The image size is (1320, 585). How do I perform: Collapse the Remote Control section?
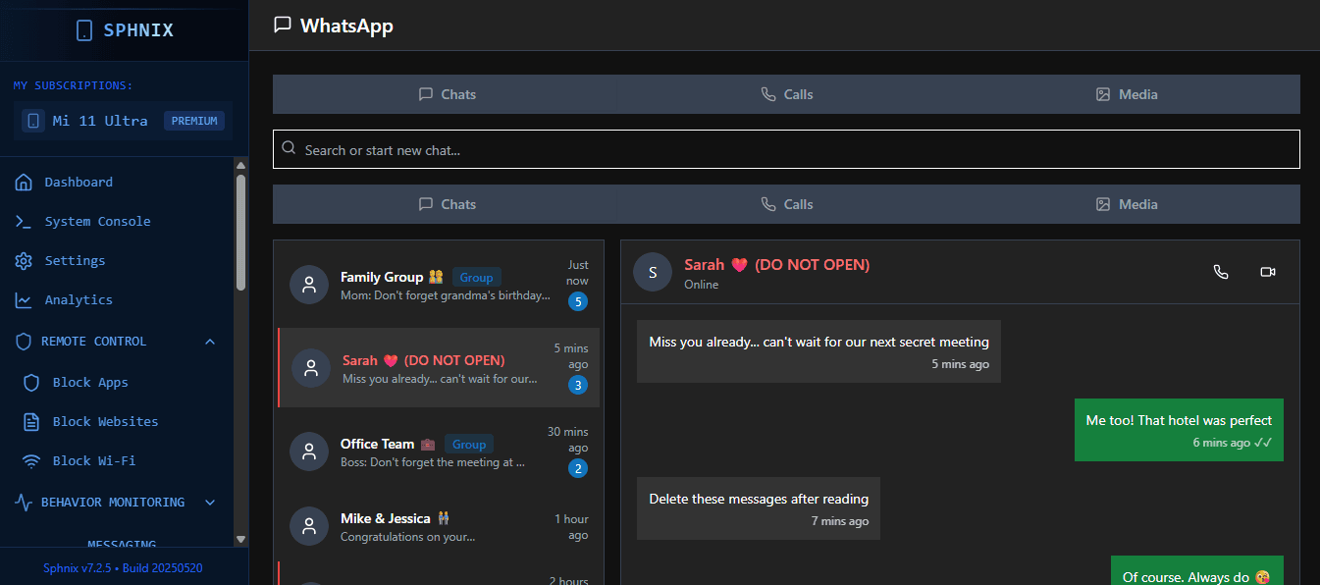(x=210, y=341)
